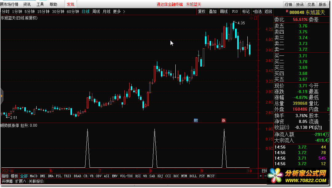Click the 涨 marker on the chart
The image size is (332, 188).
point(223,121)
